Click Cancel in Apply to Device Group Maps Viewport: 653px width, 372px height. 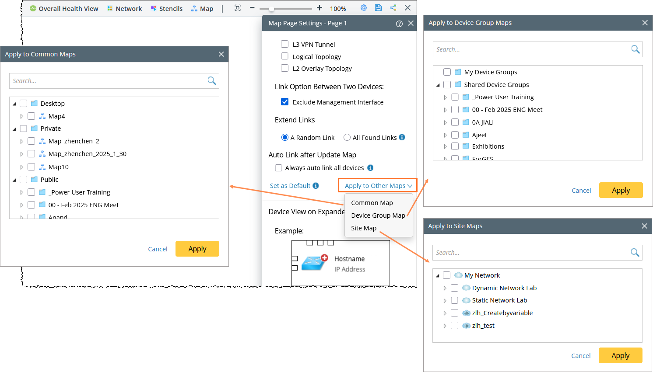(581, 191)
